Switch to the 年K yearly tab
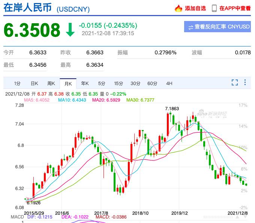 tap(85, 83)
